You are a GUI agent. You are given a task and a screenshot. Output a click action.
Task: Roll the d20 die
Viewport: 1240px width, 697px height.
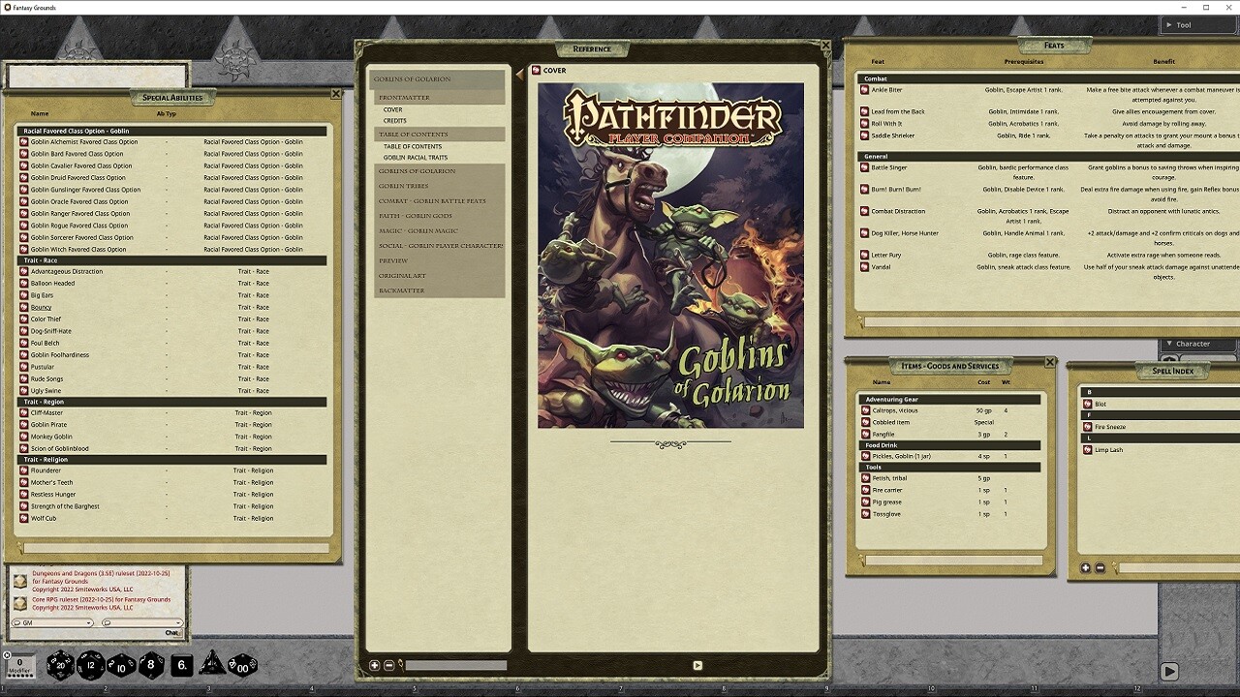click(x=60, y=664)
